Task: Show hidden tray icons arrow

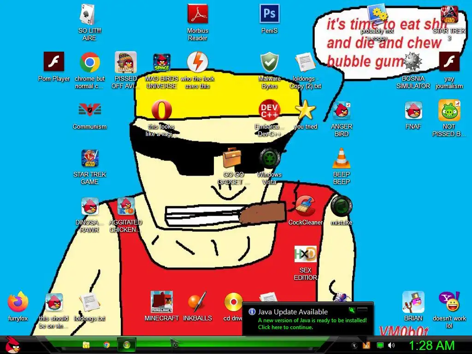Action: pyautogui.click(x=354, y=345)
